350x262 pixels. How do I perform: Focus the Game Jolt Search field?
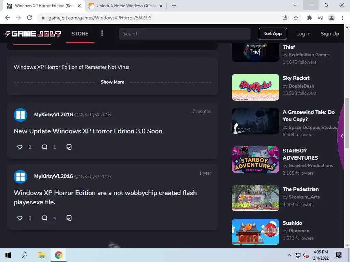click(x=185, y=34)
